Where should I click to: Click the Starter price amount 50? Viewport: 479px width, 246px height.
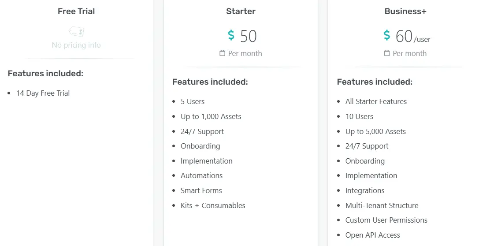249,36
